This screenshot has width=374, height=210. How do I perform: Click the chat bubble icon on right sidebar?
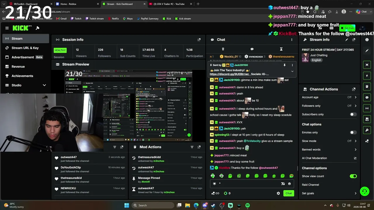point(367,97)
